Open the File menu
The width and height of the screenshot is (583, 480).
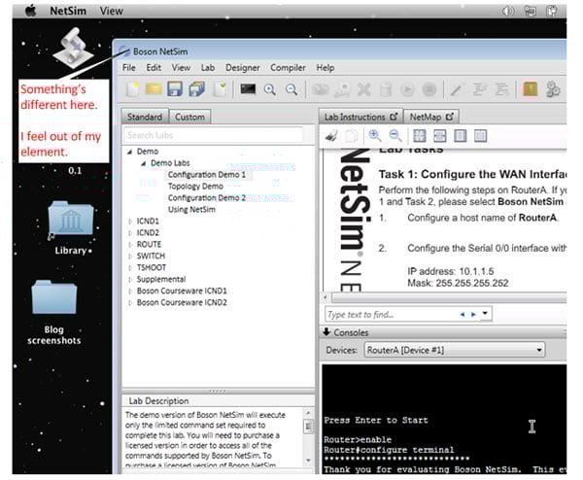128,68
